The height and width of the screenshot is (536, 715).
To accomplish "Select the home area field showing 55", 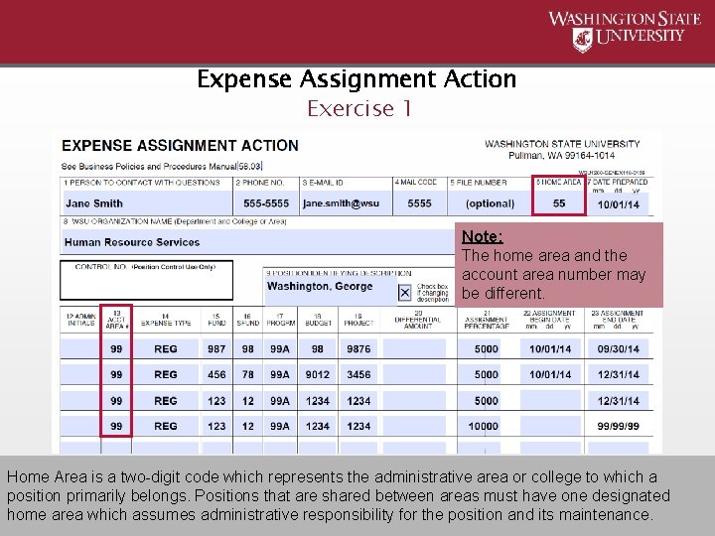I will tap(559, 203).
